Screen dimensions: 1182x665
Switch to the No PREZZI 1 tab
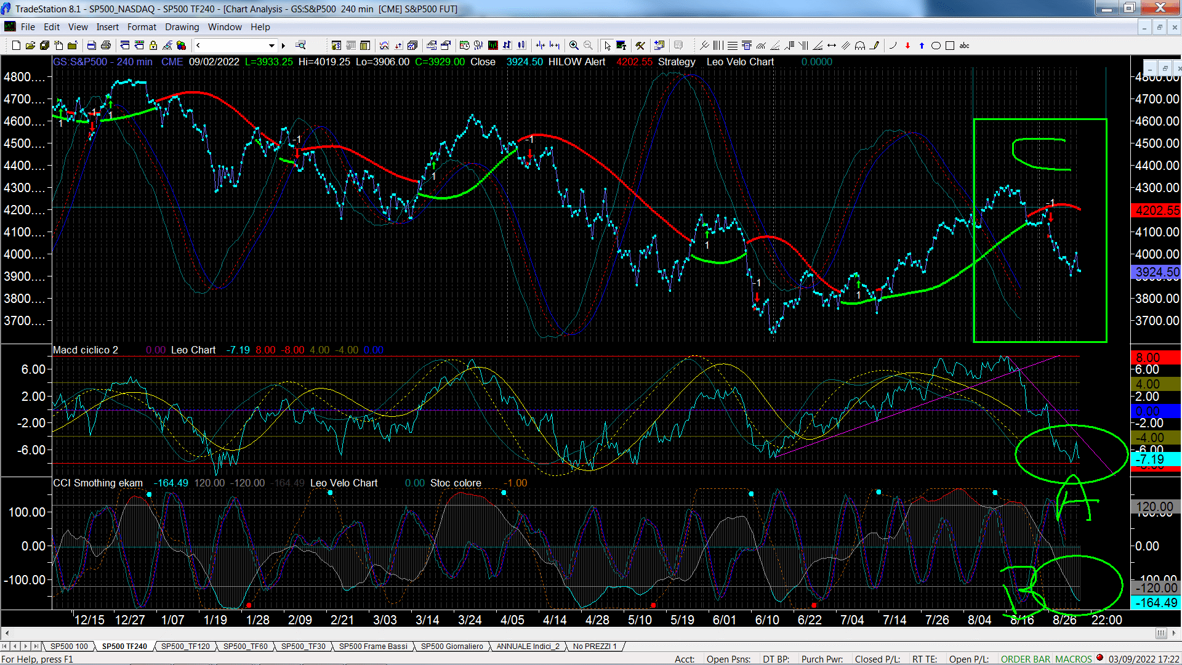pyautogui.click(x=594, y=646)
